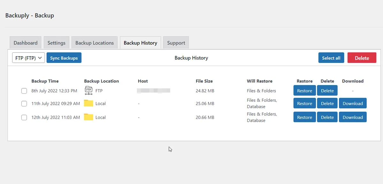Screen dimensions: 383x184
Task: Click the '12th July 2022 11:03 AM' timestamp
Action: (56, 117)
